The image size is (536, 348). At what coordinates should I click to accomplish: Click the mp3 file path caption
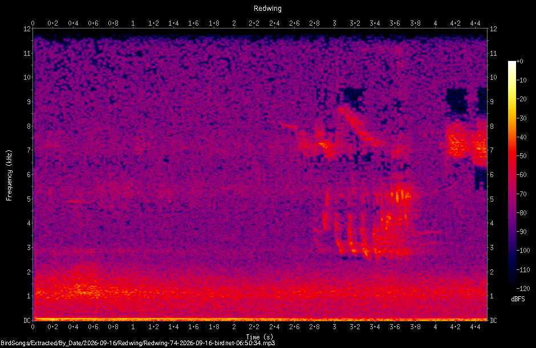point(138,343)
